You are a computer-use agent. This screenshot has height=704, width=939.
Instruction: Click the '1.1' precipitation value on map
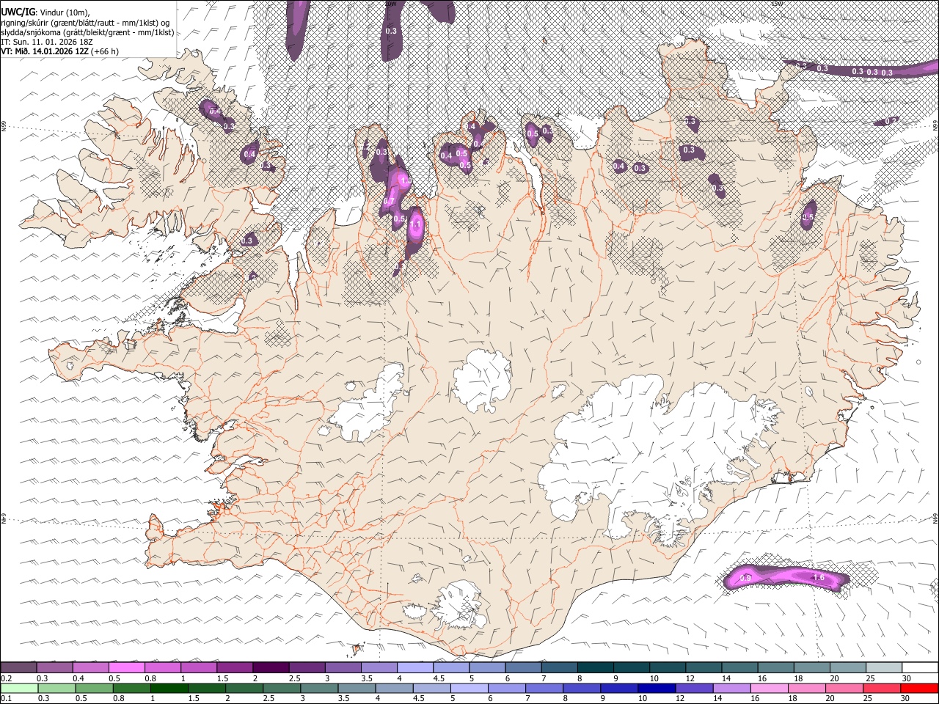pos(415,224)
